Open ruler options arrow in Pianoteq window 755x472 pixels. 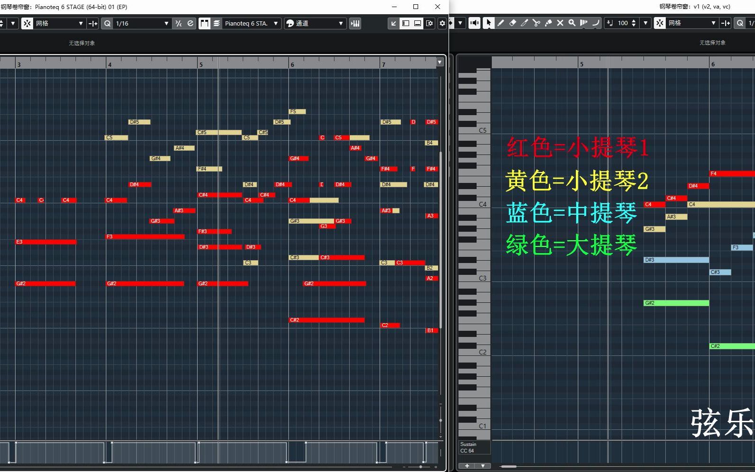pos(439,62)
